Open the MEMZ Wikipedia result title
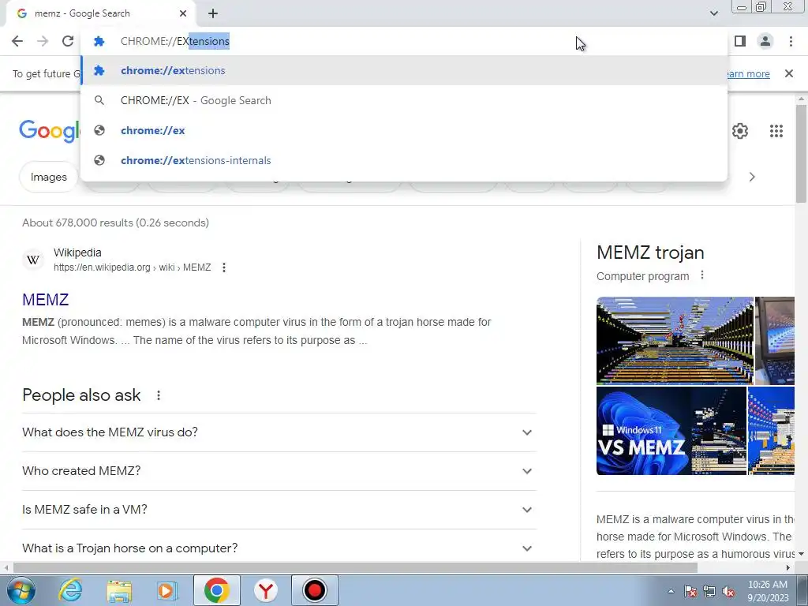 45,299
